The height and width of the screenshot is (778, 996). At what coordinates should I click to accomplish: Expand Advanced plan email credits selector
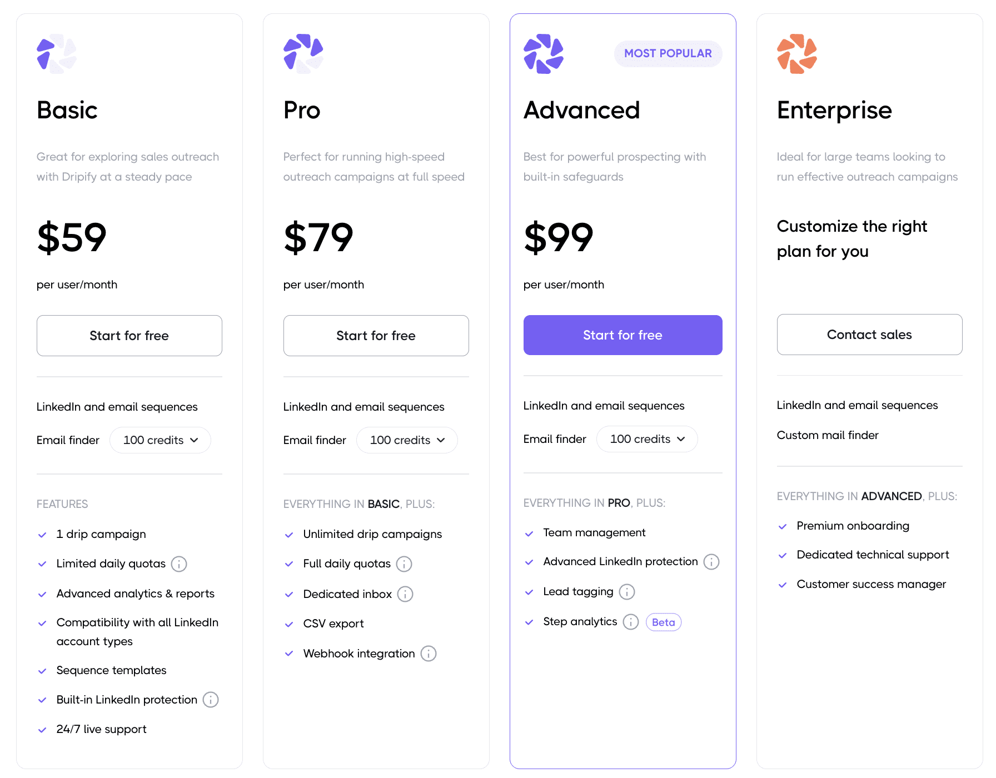[647, 439]
